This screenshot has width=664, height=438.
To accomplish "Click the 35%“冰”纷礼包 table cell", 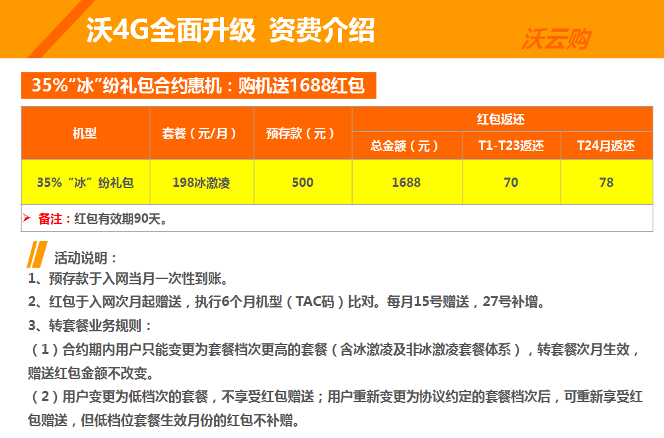I will coord(85,183).
